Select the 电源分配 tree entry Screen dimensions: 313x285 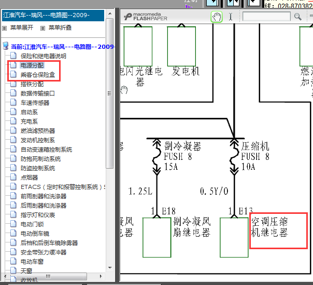[32, 65]
